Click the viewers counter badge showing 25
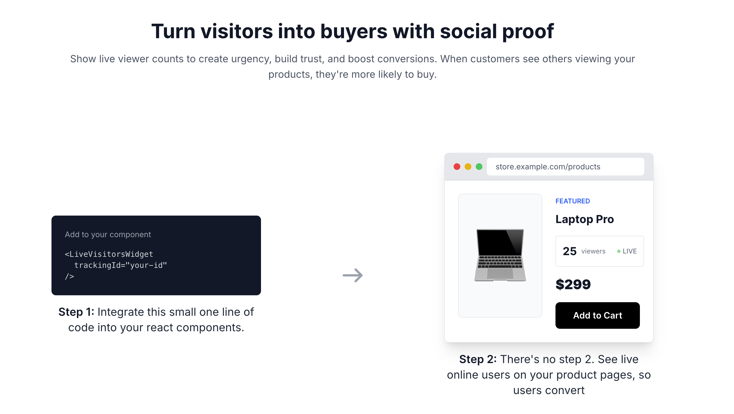 599,251
